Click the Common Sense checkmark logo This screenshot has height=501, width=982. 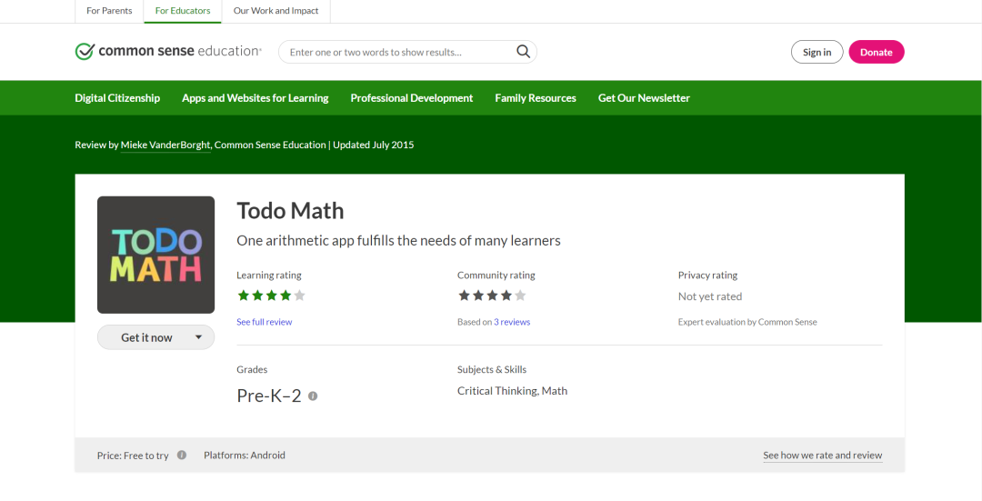84,51
